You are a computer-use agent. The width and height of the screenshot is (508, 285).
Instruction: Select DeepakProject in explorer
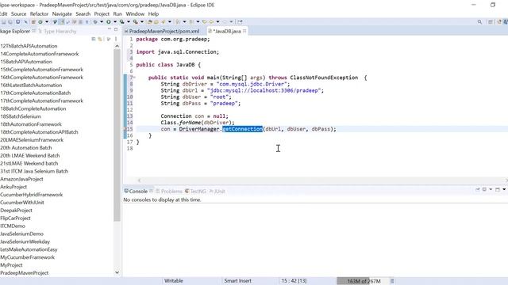[x=16, y=211]
